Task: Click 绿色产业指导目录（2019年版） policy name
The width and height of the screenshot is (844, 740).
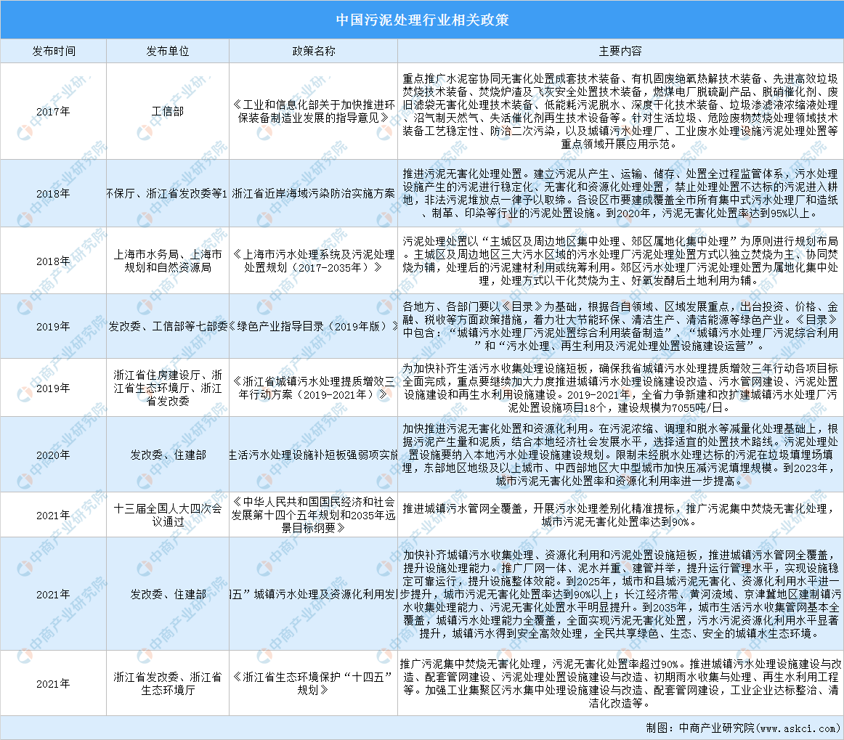Action: [313, 326]
